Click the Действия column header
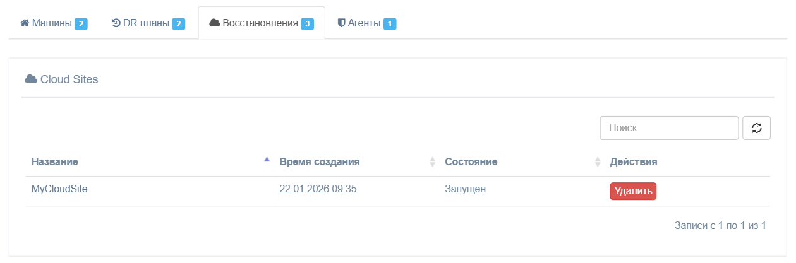This screenshot has width=796, height=263. click(x=634, y=161)
